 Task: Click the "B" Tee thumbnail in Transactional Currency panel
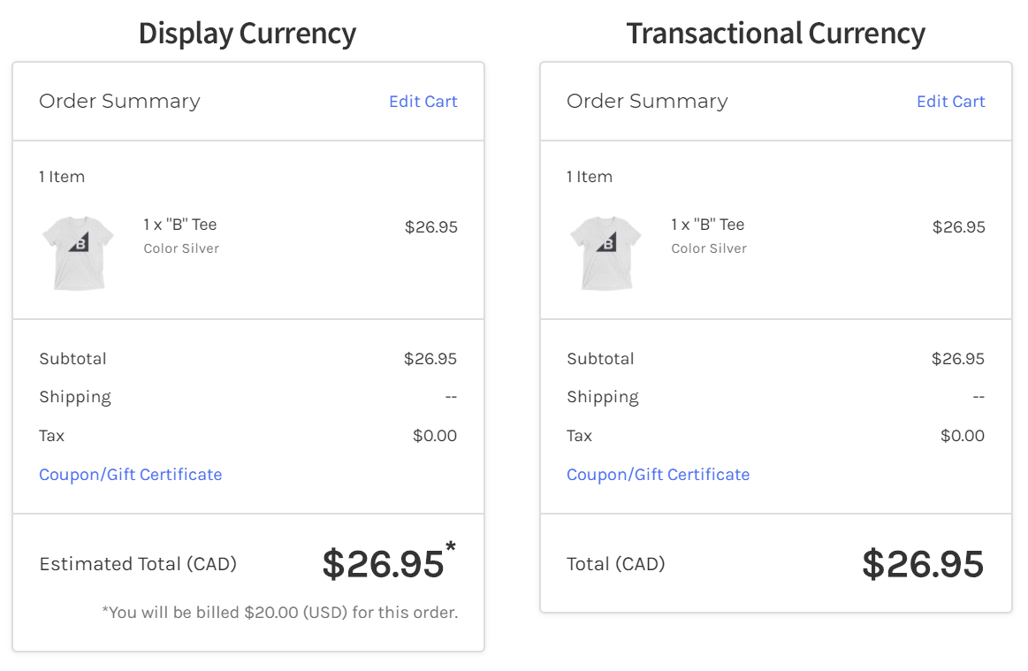point(606,253)
